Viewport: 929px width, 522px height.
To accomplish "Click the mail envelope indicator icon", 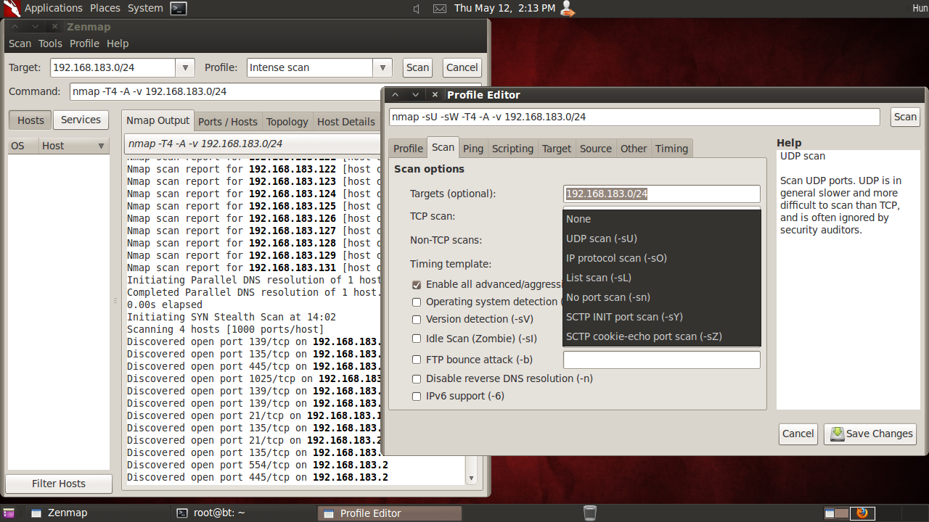I will pyautogui.click(x=439, y=9).
